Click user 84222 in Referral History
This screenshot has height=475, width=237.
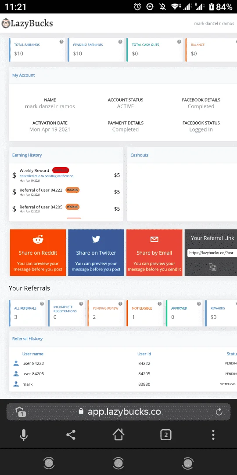[33, 363]
